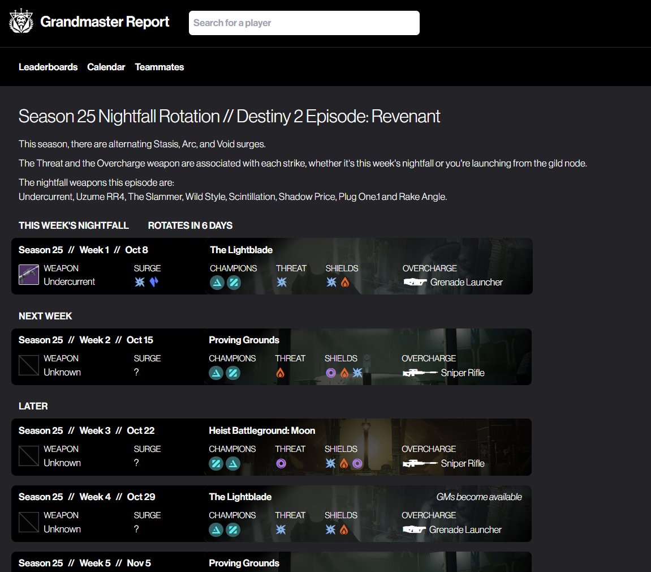Screen dimensions: 651x572
Task: Click Overload champion icon in Week 1 row
Action: click(x=234, y=283)
